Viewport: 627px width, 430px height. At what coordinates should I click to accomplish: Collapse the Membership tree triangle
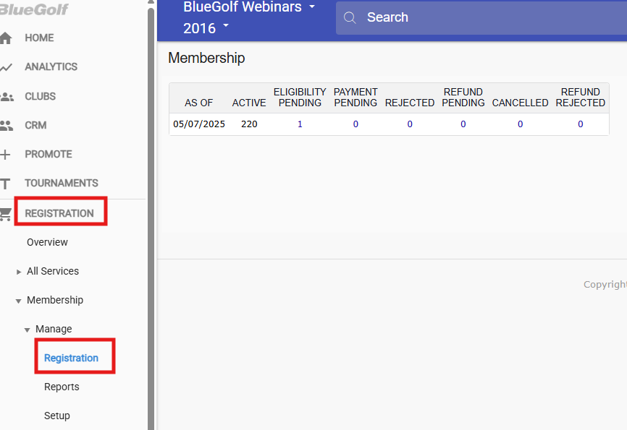point(18,301)
